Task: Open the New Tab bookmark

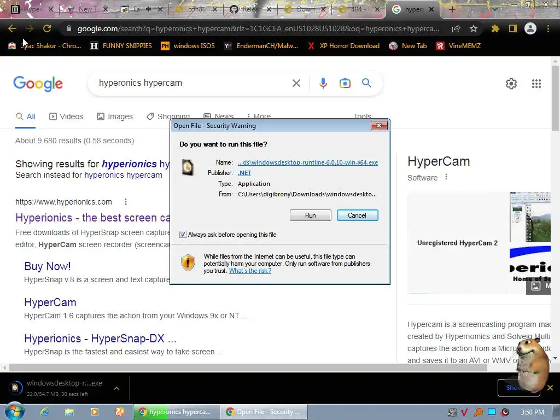Action: (408, 46)
